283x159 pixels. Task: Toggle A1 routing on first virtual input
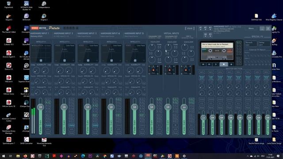tap(159, 99)
